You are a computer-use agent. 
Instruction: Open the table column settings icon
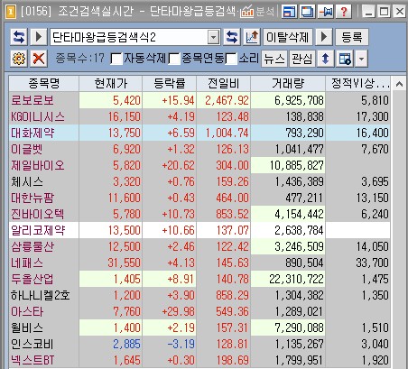click(345, 59)
